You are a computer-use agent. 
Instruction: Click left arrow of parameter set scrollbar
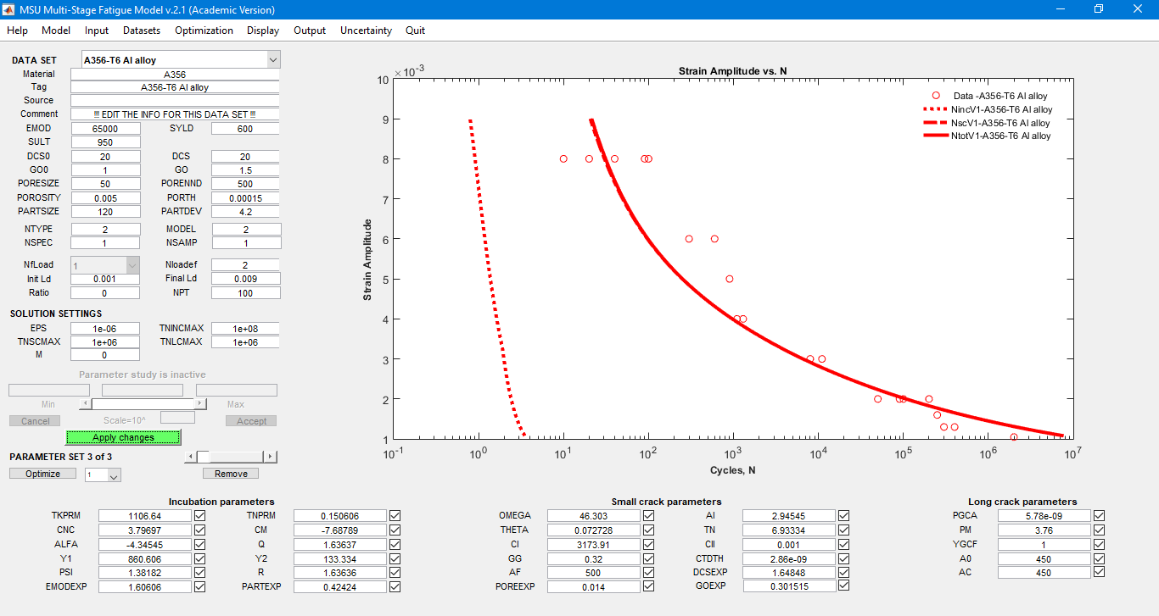pos(190,457)
